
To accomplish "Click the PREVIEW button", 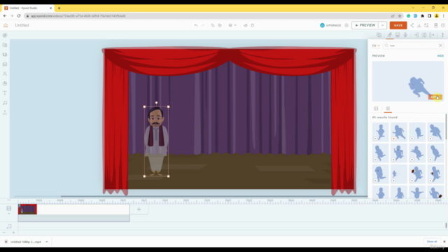I will coord(365,25).
